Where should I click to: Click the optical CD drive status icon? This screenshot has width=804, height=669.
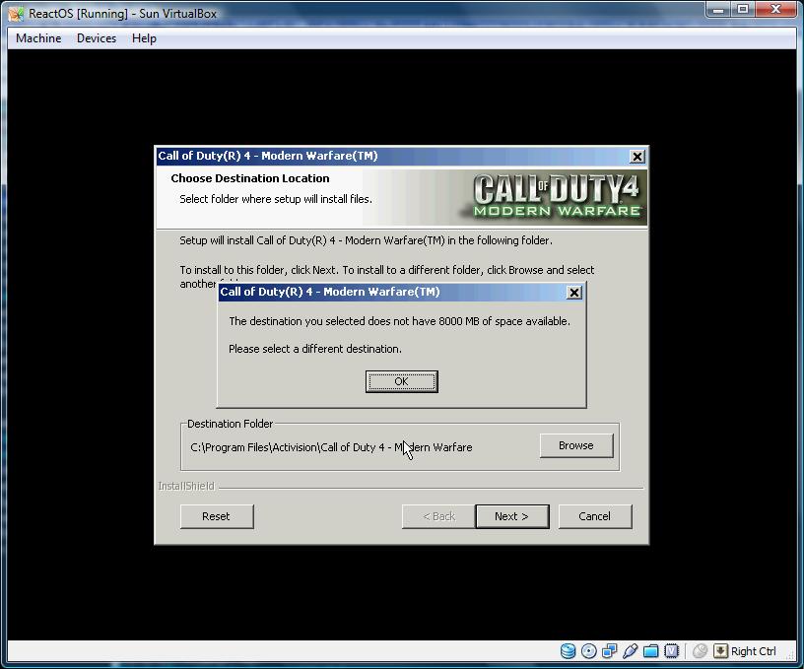(588, 651)
